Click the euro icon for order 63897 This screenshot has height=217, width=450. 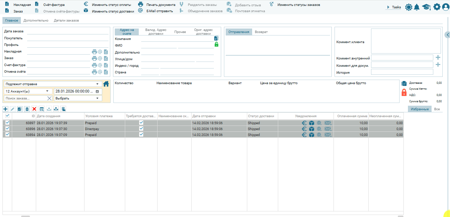(x=304, y=123)
